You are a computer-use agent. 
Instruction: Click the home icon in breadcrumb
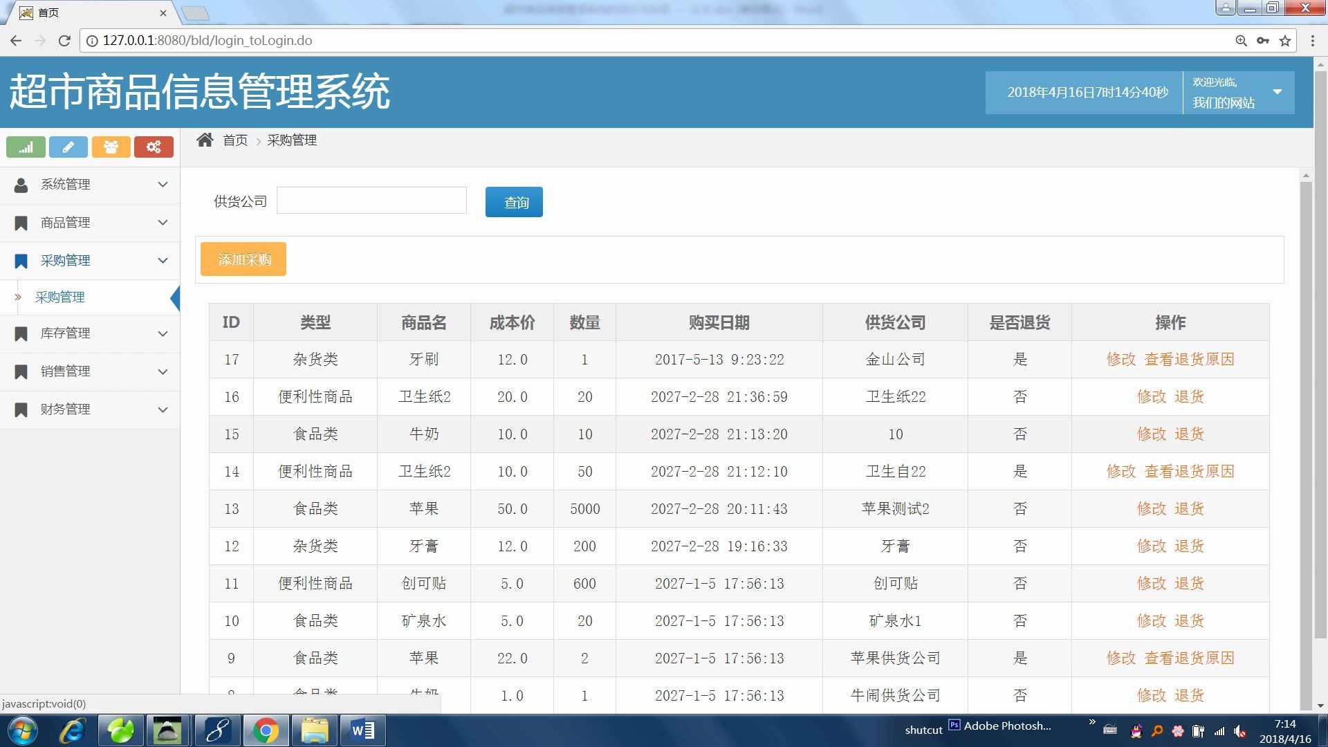(205, 140)
